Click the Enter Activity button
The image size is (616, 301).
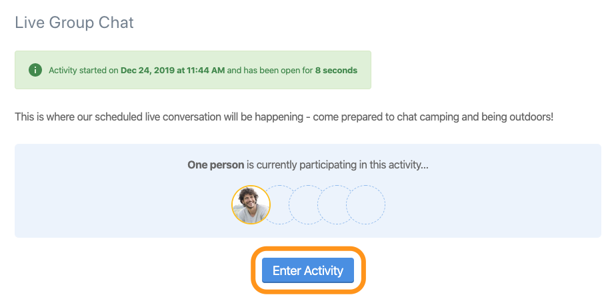[308, 270]
